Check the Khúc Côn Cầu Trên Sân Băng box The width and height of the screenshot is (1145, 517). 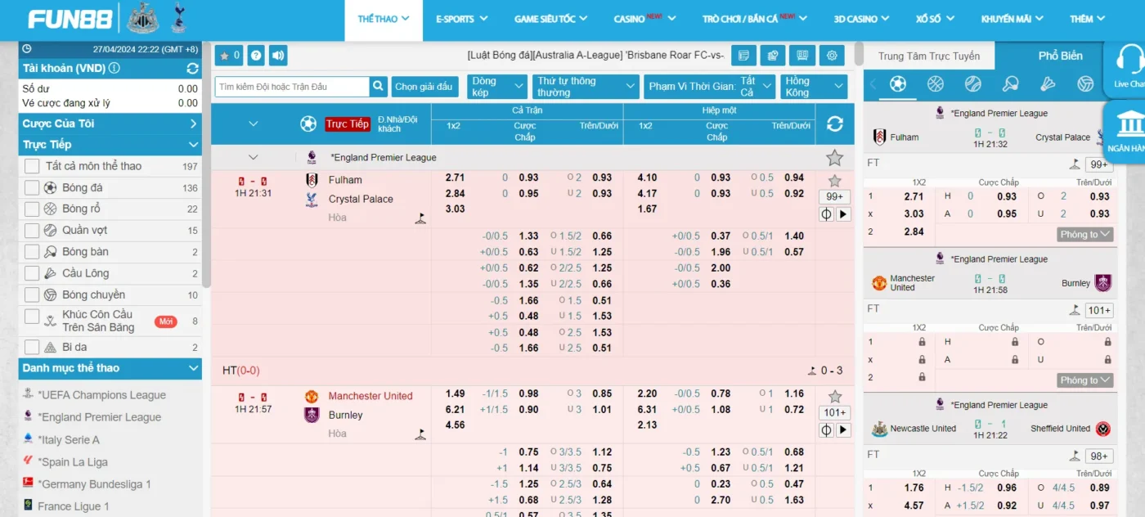(x=32, y=317)
